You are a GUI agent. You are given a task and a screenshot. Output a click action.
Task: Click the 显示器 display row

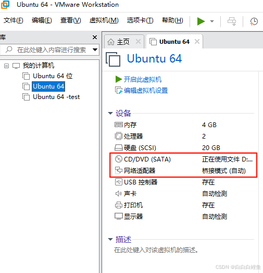(x=184, y=217)
